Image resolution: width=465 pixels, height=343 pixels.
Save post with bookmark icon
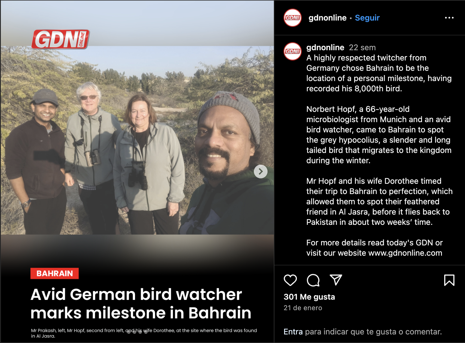pos(449,280)
